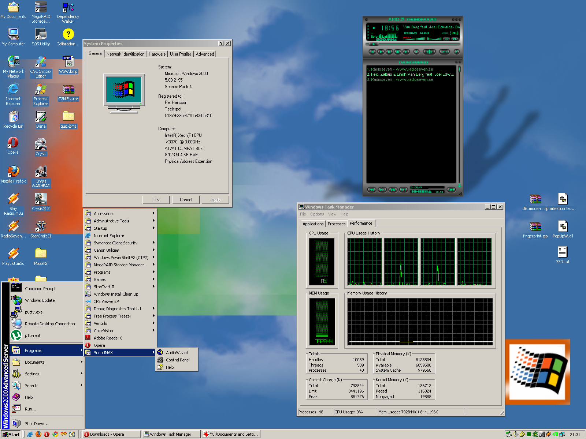
Task: Open User Profiles tab
Action: point(181,54)
